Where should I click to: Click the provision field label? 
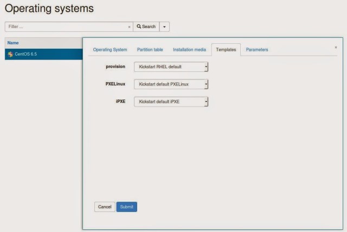tap(115, 67)
